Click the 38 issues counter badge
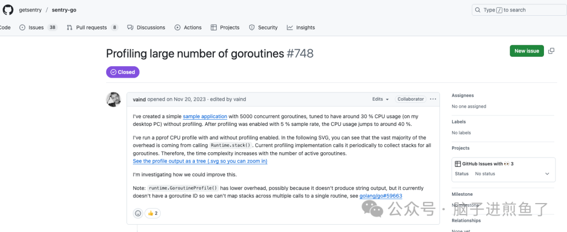The image size is (567, 232). [x=52, y=27]
